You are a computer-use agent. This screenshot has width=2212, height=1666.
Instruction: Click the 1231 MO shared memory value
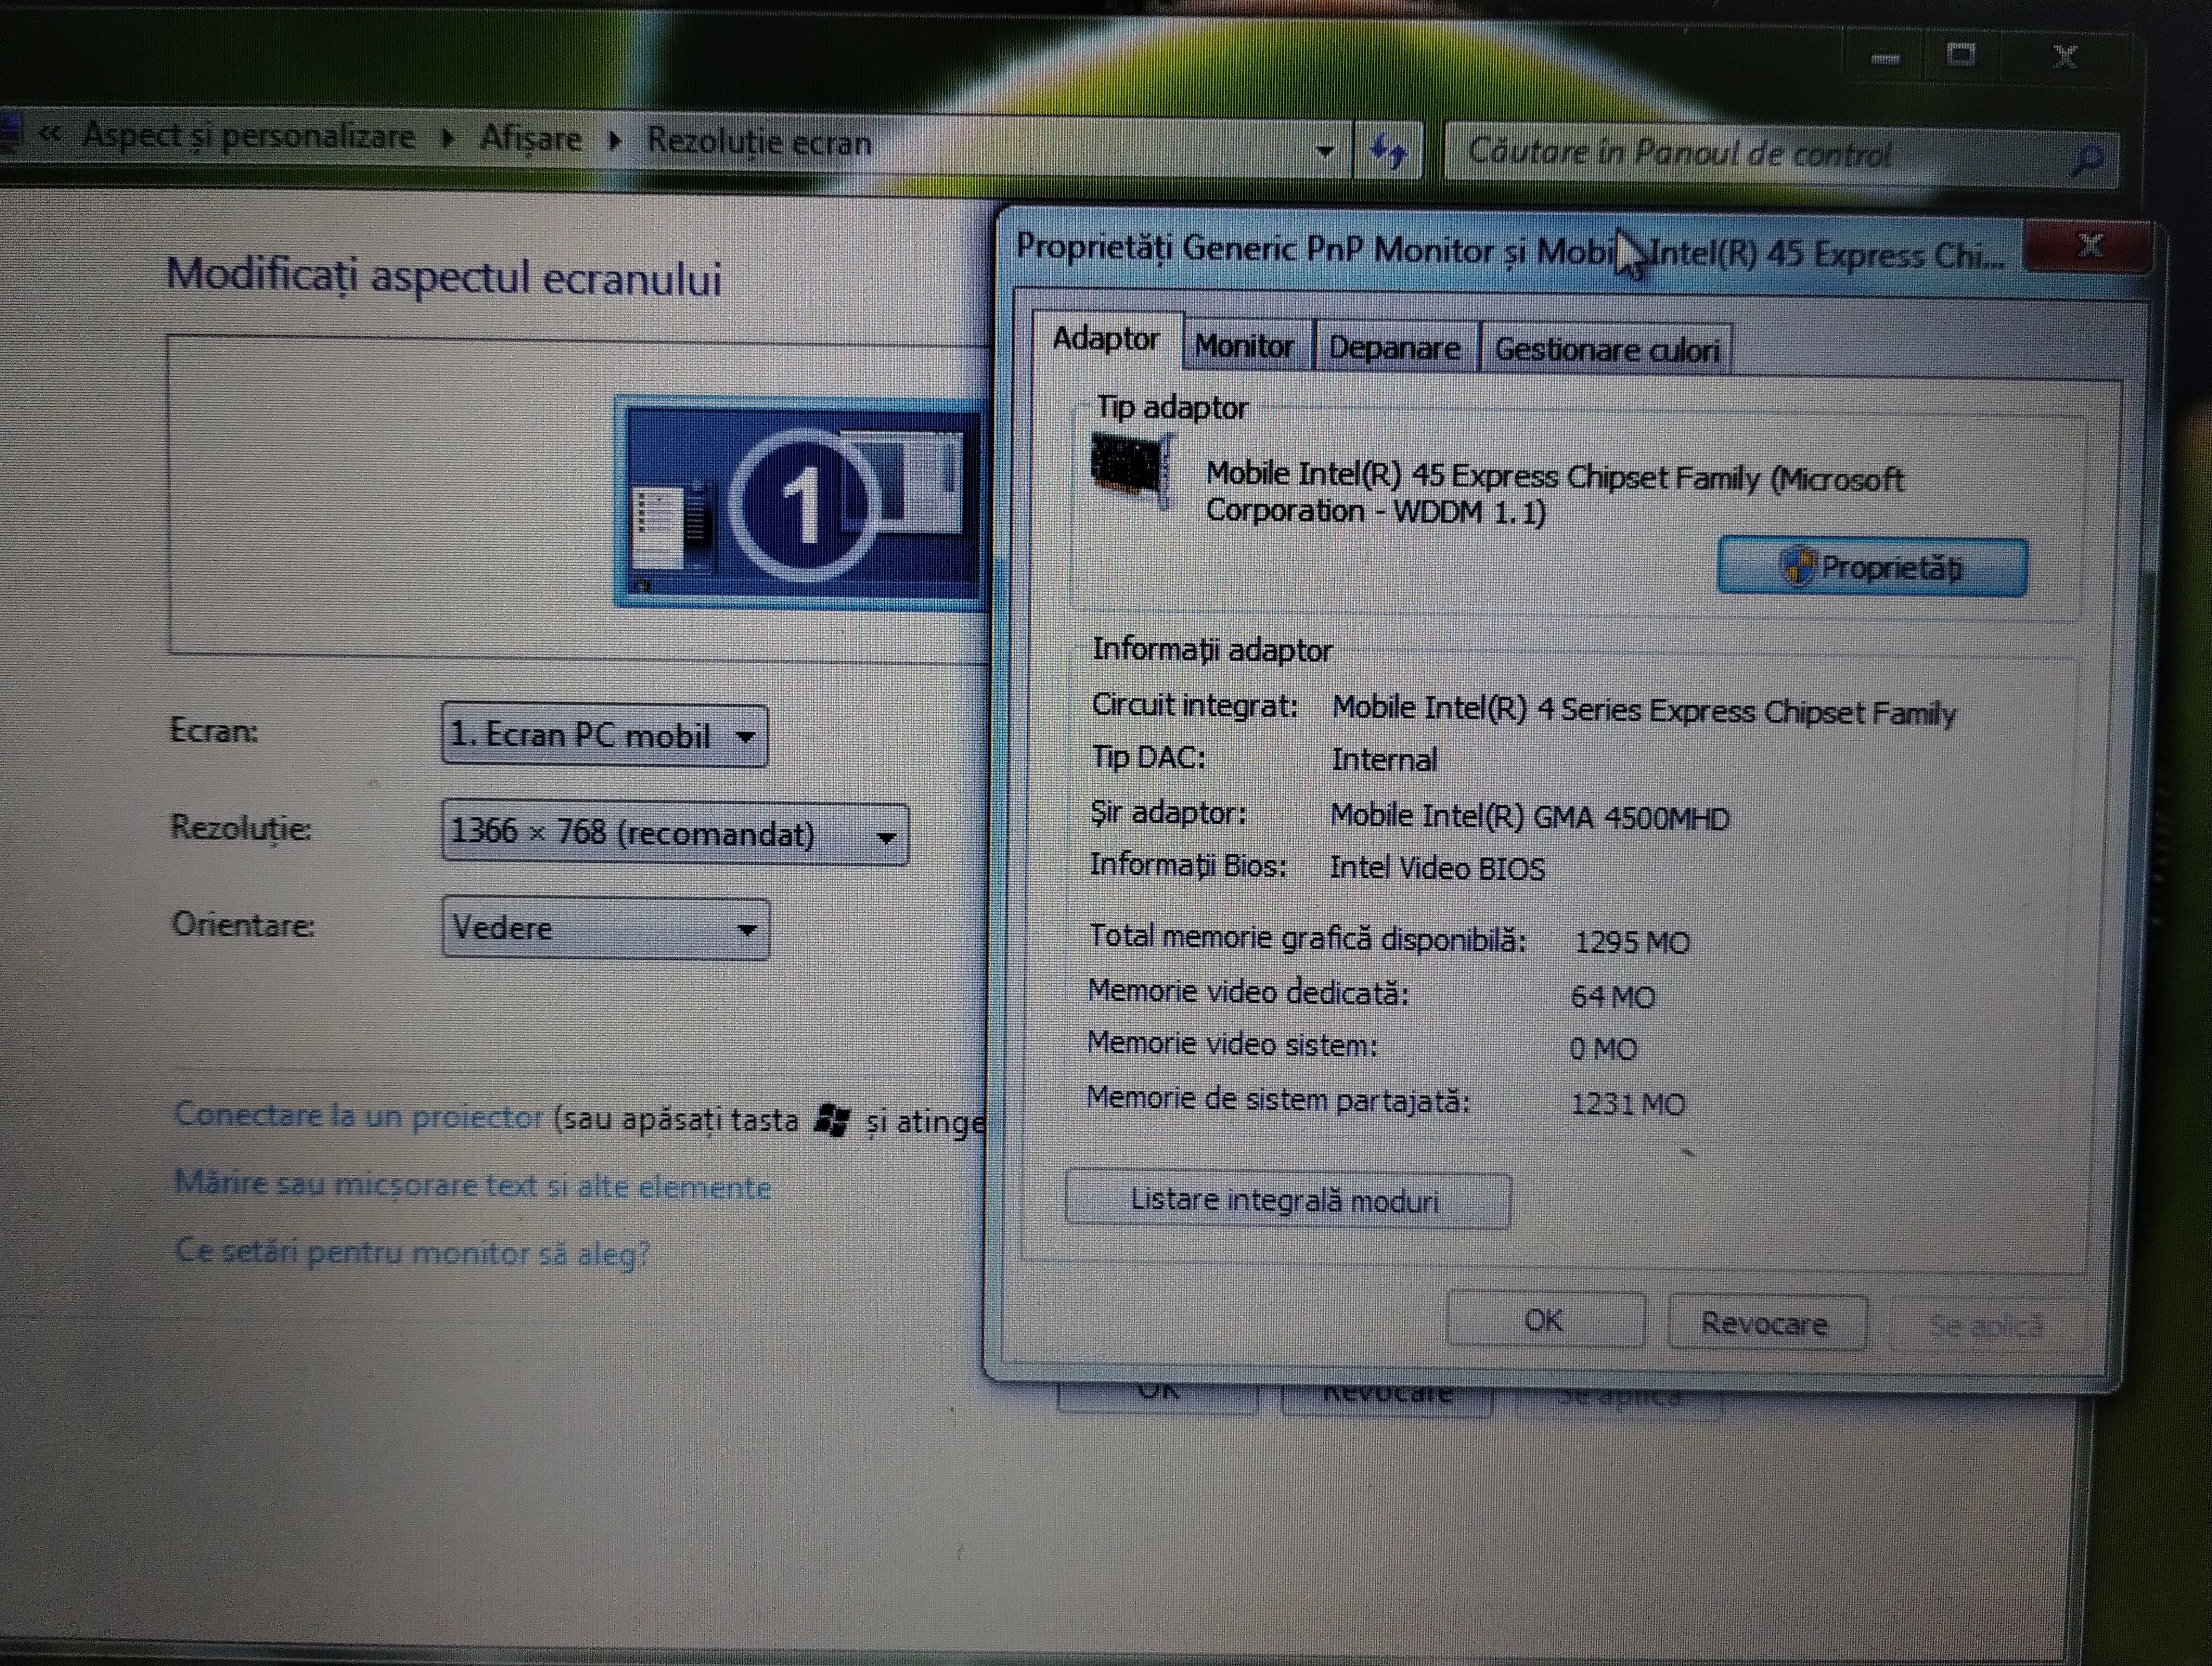point(1627,1104)
